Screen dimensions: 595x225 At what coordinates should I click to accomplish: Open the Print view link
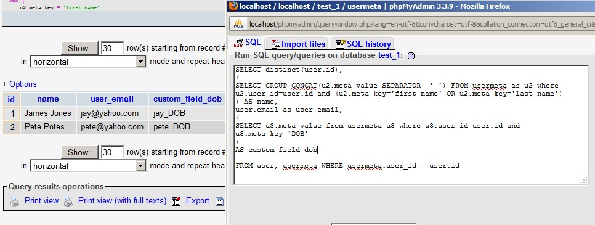41,201
